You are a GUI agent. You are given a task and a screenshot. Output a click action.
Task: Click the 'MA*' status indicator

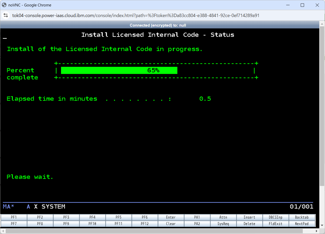pyautogui.click(x=9, y=207)
